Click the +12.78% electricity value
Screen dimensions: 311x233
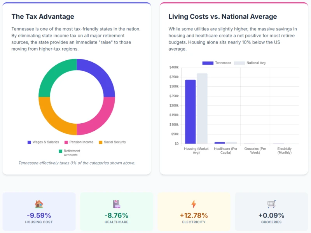tap(194, 215)
